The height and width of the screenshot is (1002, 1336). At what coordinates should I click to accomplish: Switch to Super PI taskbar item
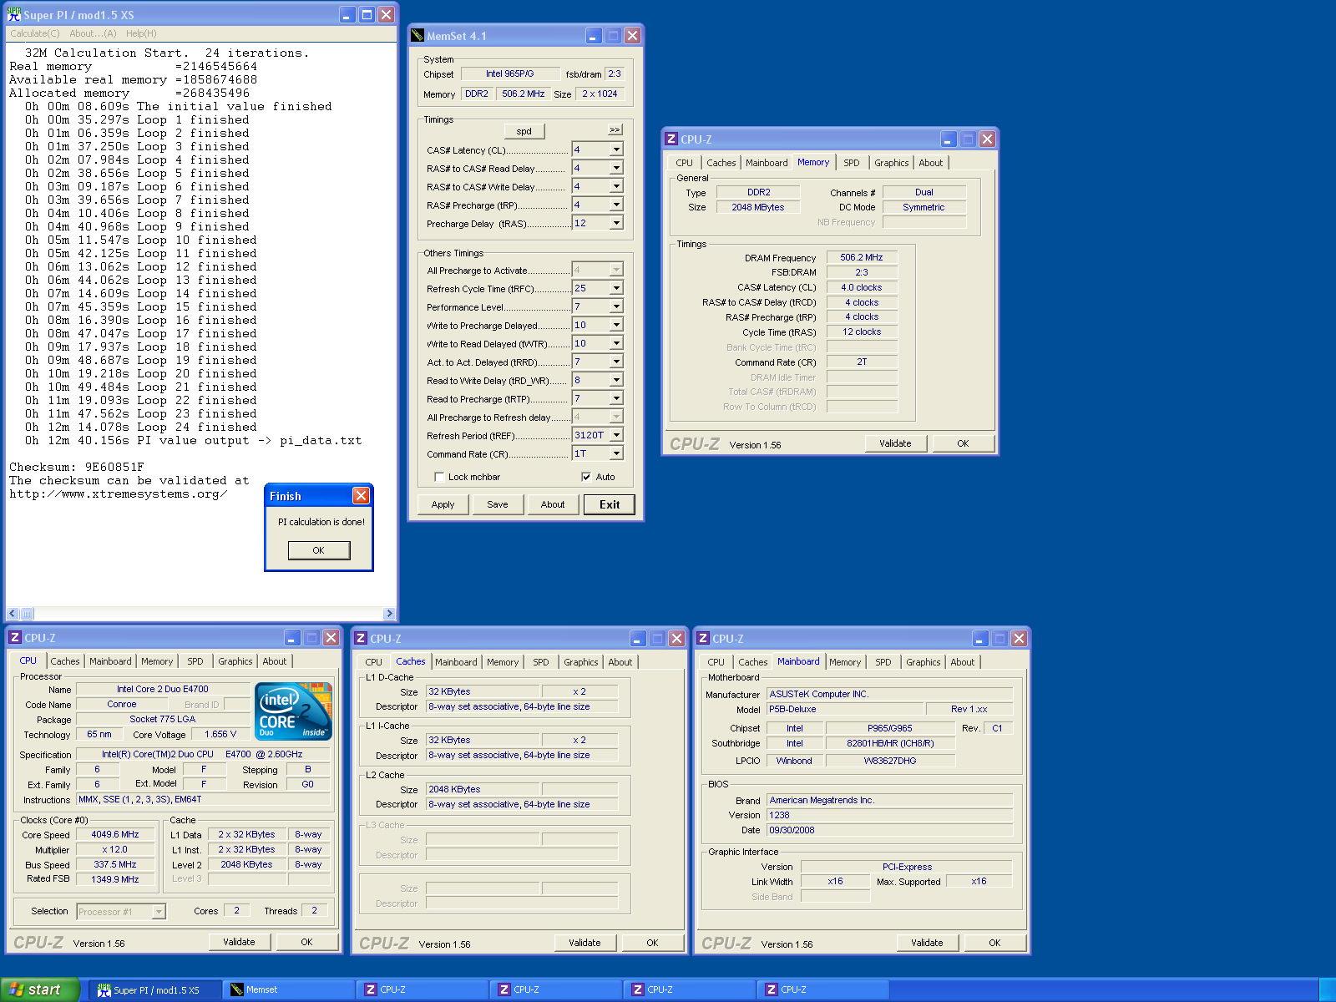156,989
